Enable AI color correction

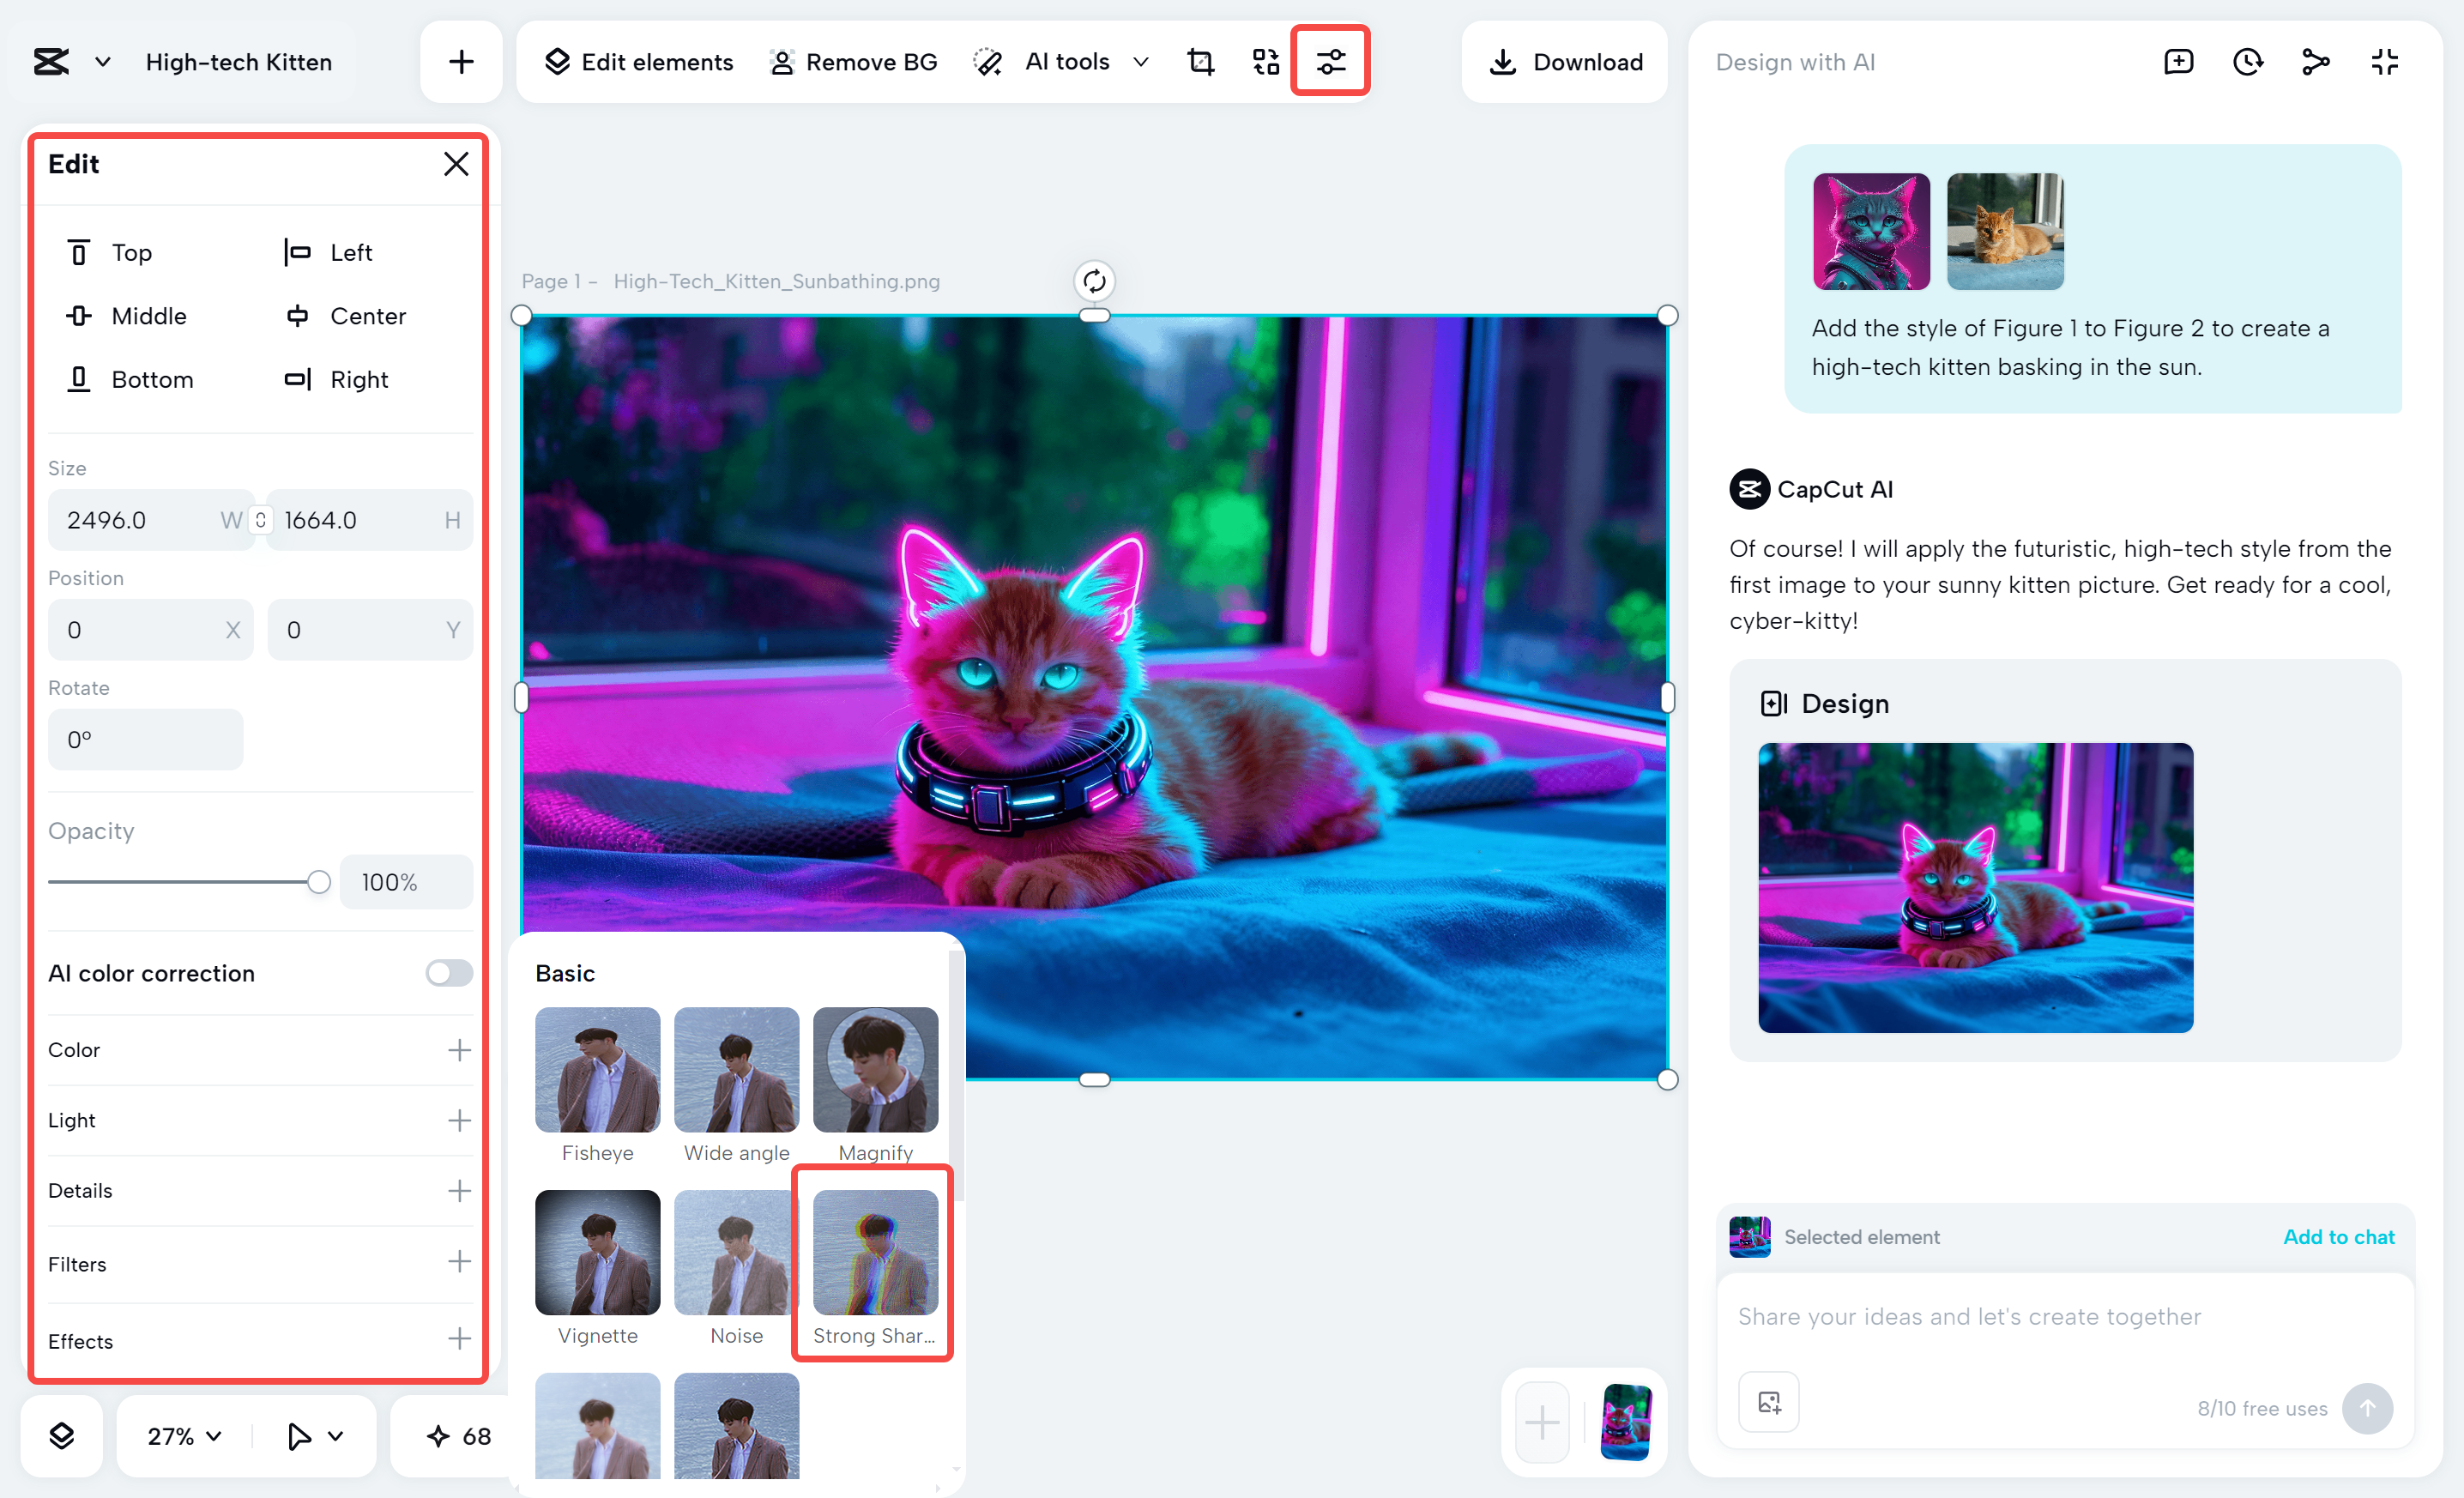coord(448,972)
